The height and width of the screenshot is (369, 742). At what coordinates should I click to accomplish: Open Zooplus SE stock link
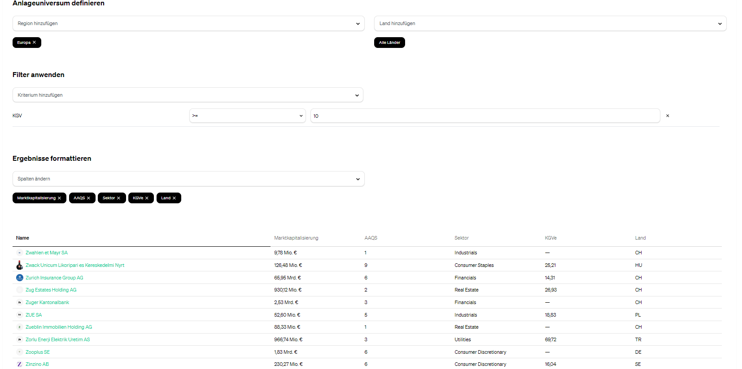(x=38, y=352)
